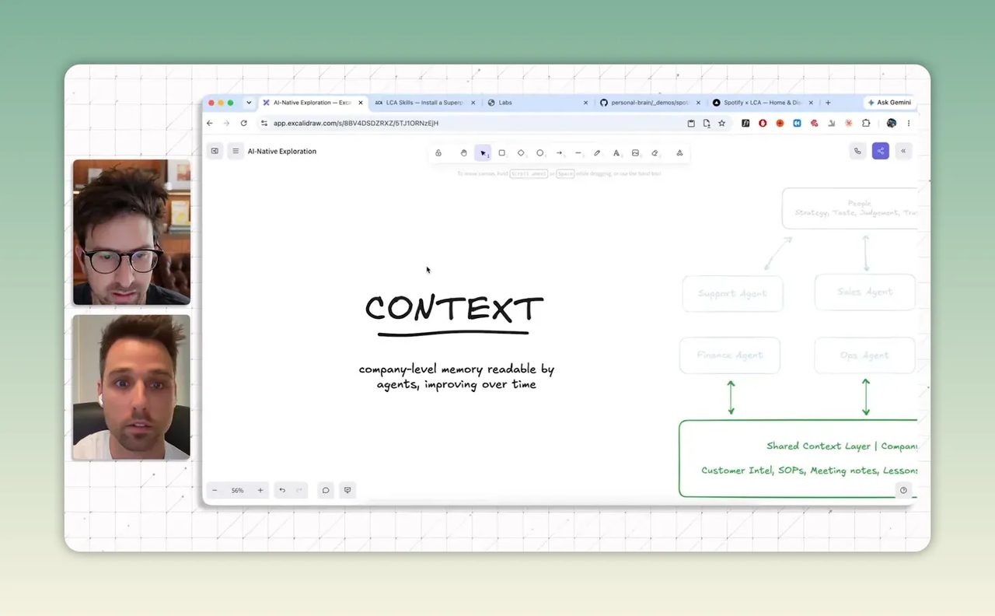Select the Insert image tool
995x616 pixels.
tap(635, 153)
